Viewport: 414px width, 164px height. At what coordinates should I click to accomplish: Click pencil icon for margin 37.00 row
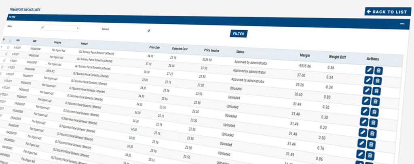[x=368, y=80]
